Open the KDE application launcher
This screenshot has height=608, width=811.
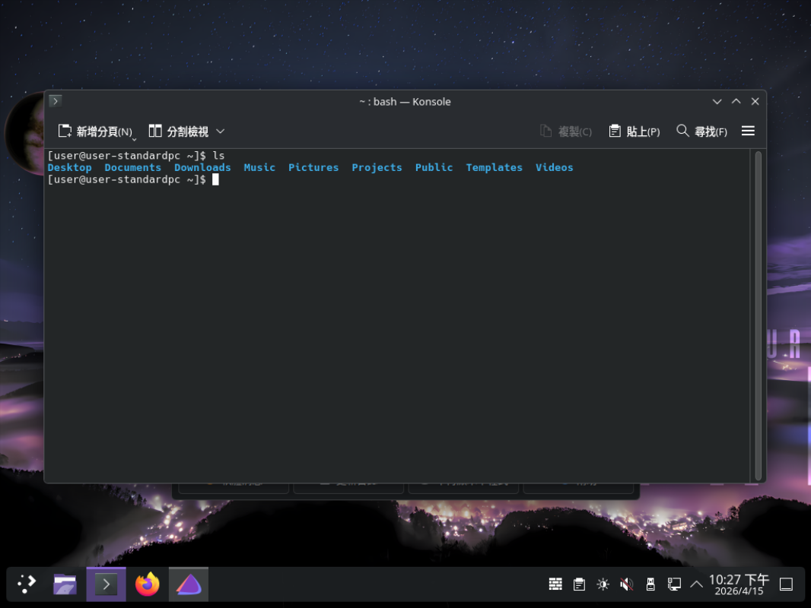pos(27,584)
